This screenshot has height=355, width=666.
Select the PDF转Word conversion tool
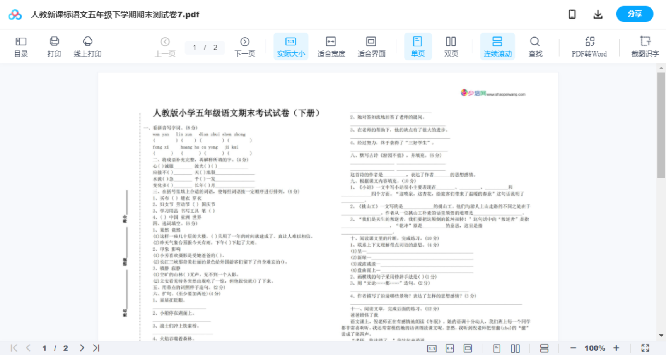[589, 46]
